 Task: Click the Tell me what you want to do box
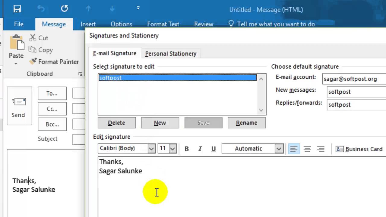271,24
